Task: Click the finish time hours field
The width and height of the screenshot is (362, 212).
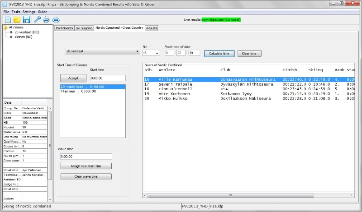Action: pos(169,53)
